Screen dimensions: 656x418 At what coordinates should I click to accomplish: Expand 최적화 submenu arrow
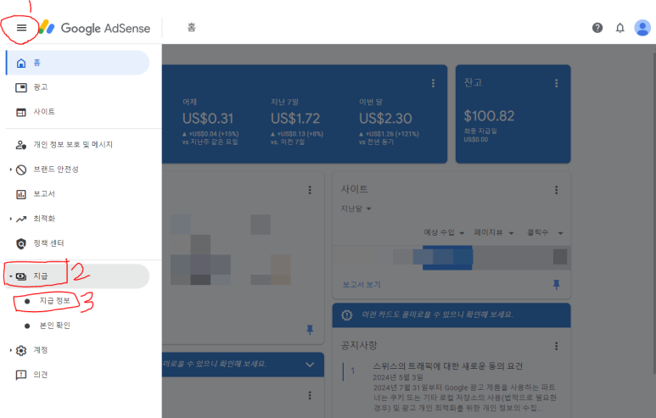coord(10,219)
